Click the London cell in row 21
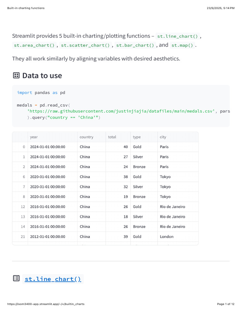This screenshot has width=242, height=322. (x=178, y=236)
